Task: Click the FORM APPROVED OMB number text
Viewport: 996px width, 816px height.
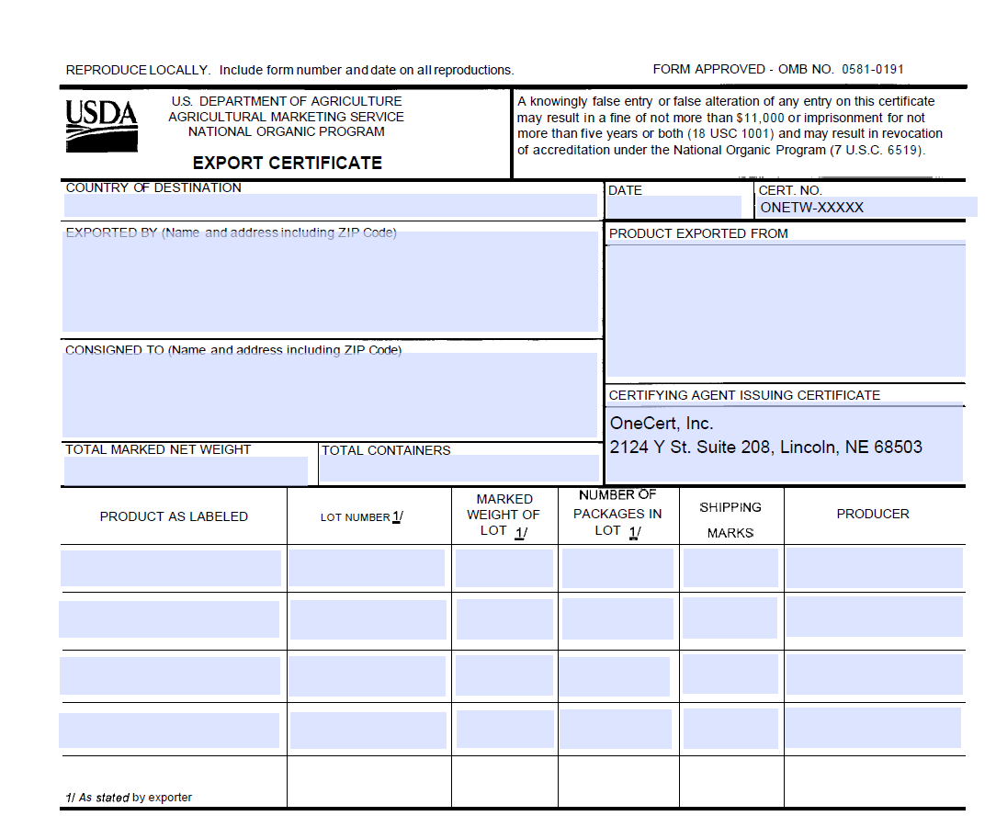Action: coord(778,69)
